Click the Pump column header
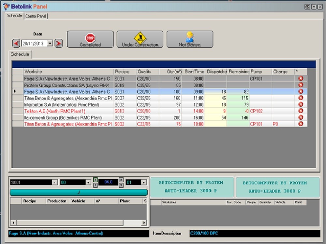The width and height of the screenshot is (326, 244). coord(261,72)
